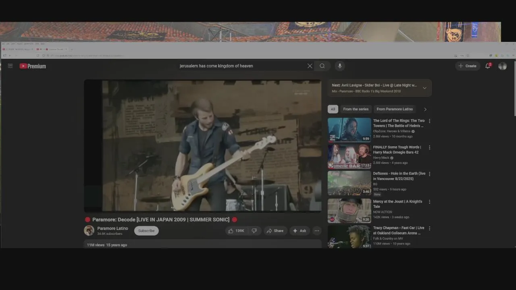
Task: Open FINALLY Some Tough Words title
Action: pos(397,150)
